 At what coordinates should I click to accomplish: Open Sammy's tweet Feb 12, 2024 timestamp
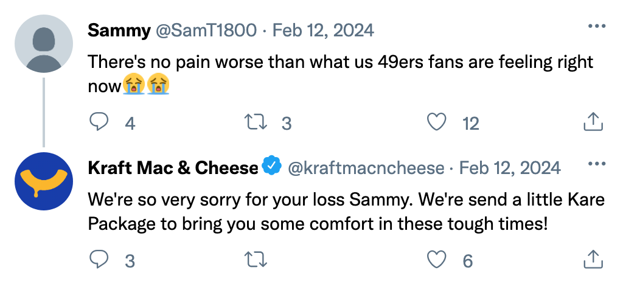coord(323,30)
